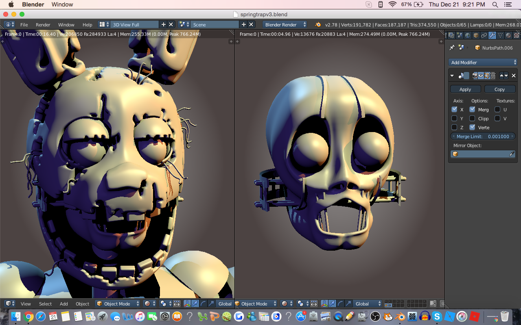This screenshot has width=521, height=325.
Task: Open the Render layers properties tab icon
Action: pos(451,35)
